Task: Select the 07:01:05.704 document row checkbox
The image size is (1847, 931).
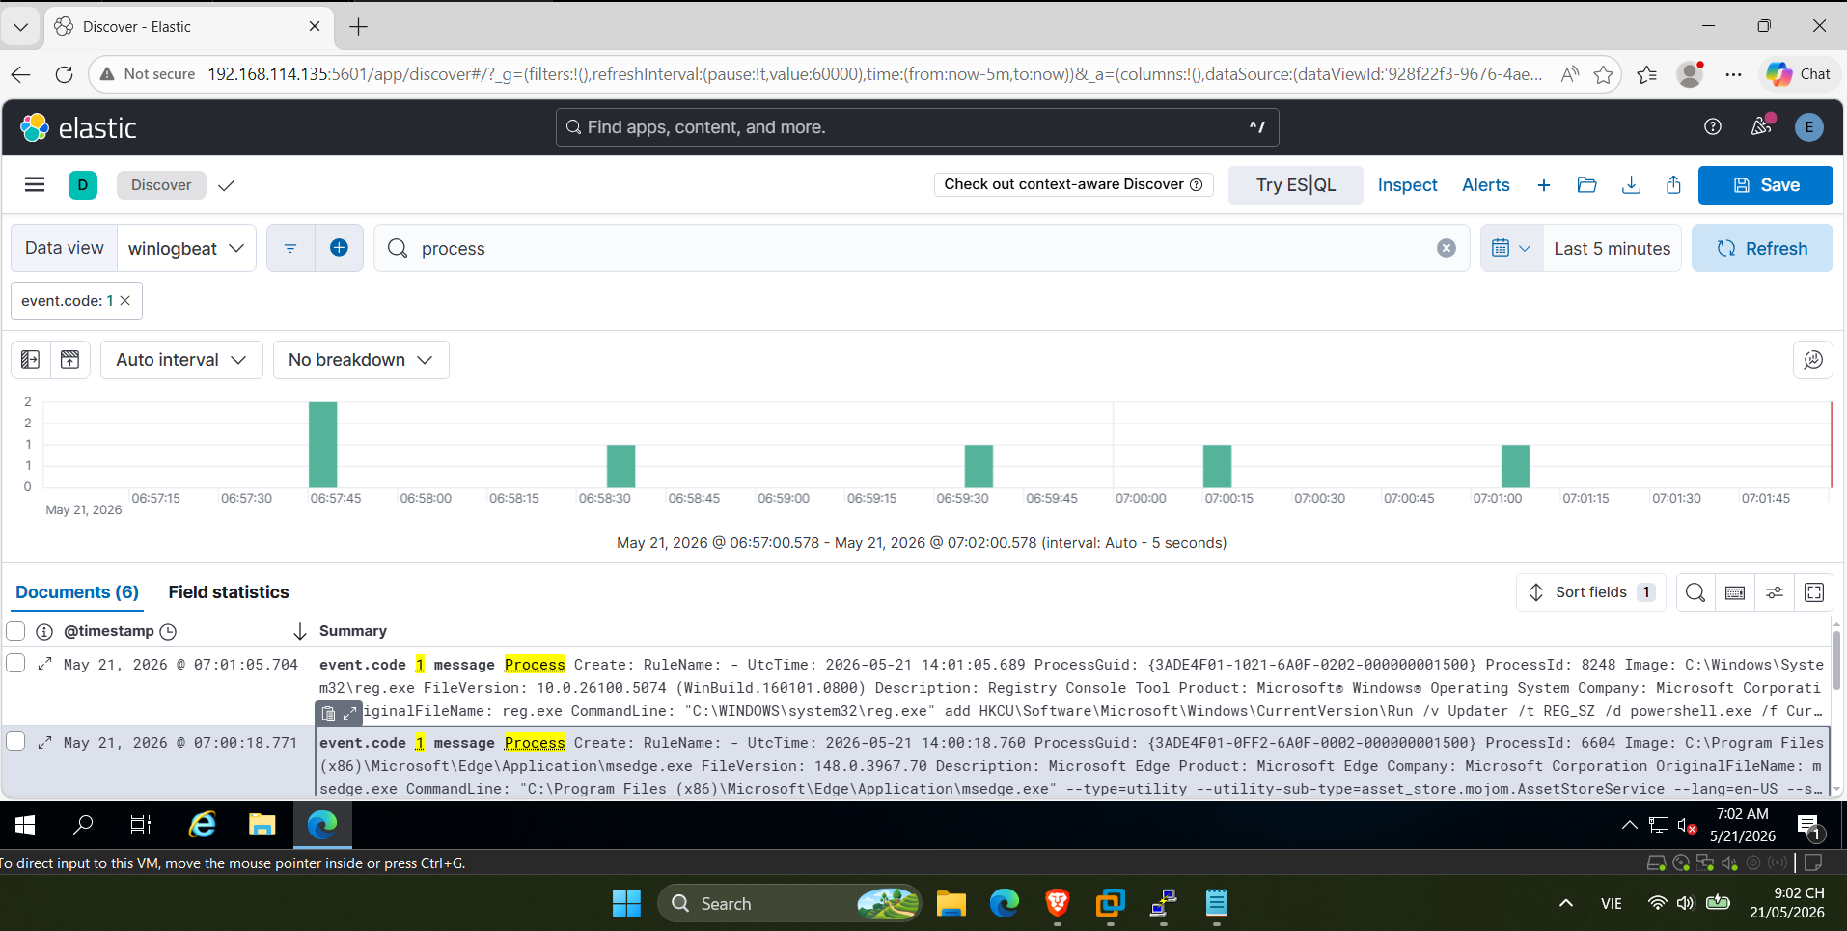Action: point(15,663)
